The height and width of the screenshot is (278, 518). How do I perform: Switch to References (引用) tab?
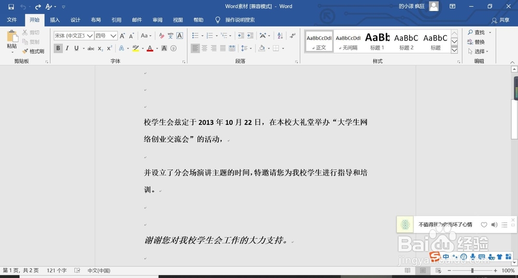tap(116, 20)
